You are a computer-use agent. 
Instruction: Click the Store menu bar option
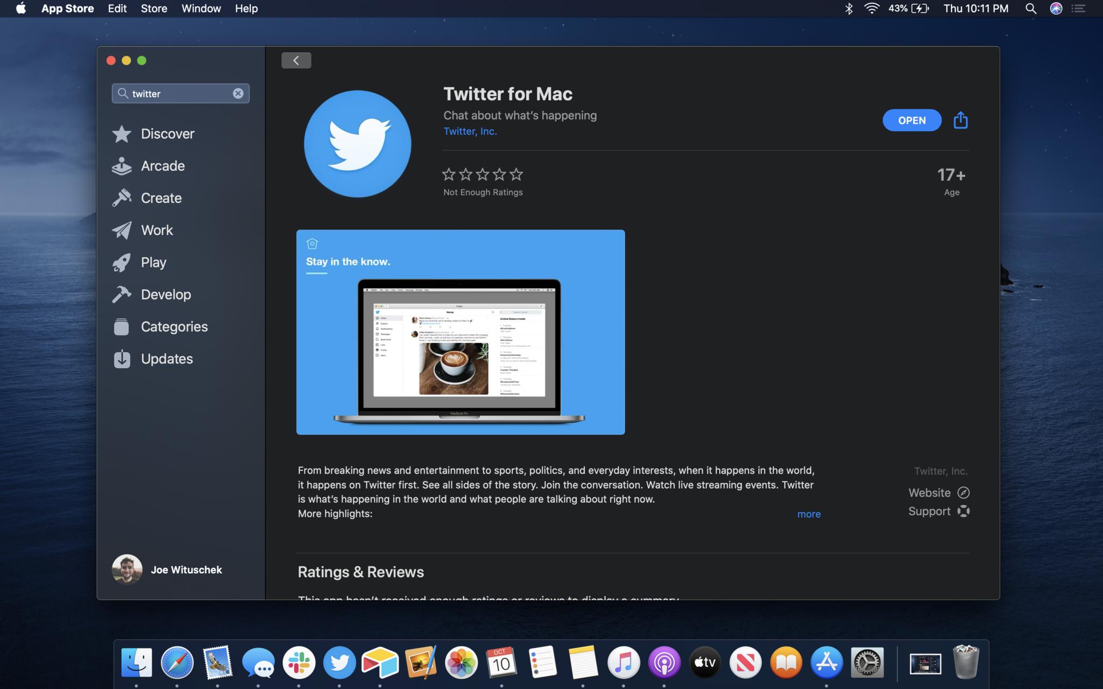click(x=154, y=8)
